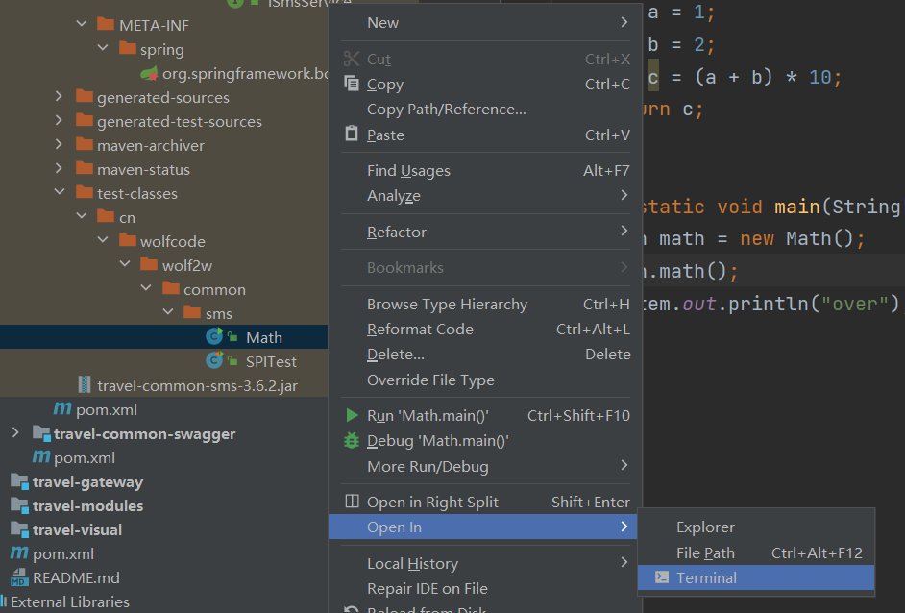Click the jar file archive icon
The width and height of the screenshot is (905, 613).
pyautogui.click(x=85, y=385)
